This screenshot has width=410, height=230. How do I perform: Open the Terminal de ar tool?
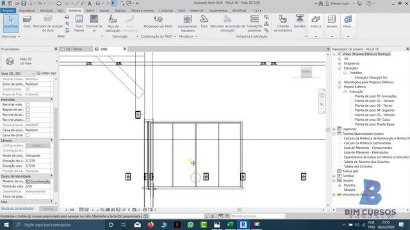click(x=94, y=23)
